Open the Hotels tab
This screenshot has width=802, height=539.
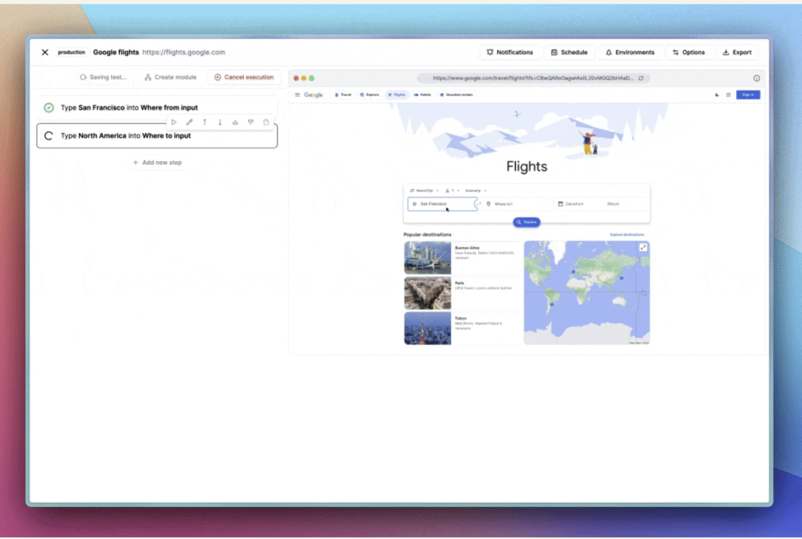point(422,95)
